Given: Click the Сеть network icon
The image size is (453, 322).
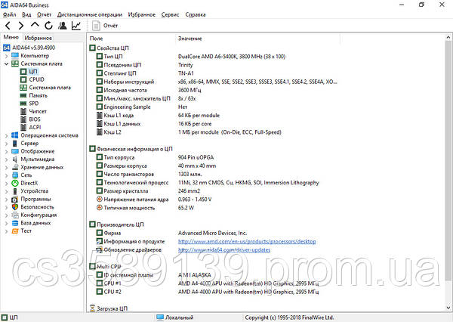Looking at the screenshot, I should point(15,175).
